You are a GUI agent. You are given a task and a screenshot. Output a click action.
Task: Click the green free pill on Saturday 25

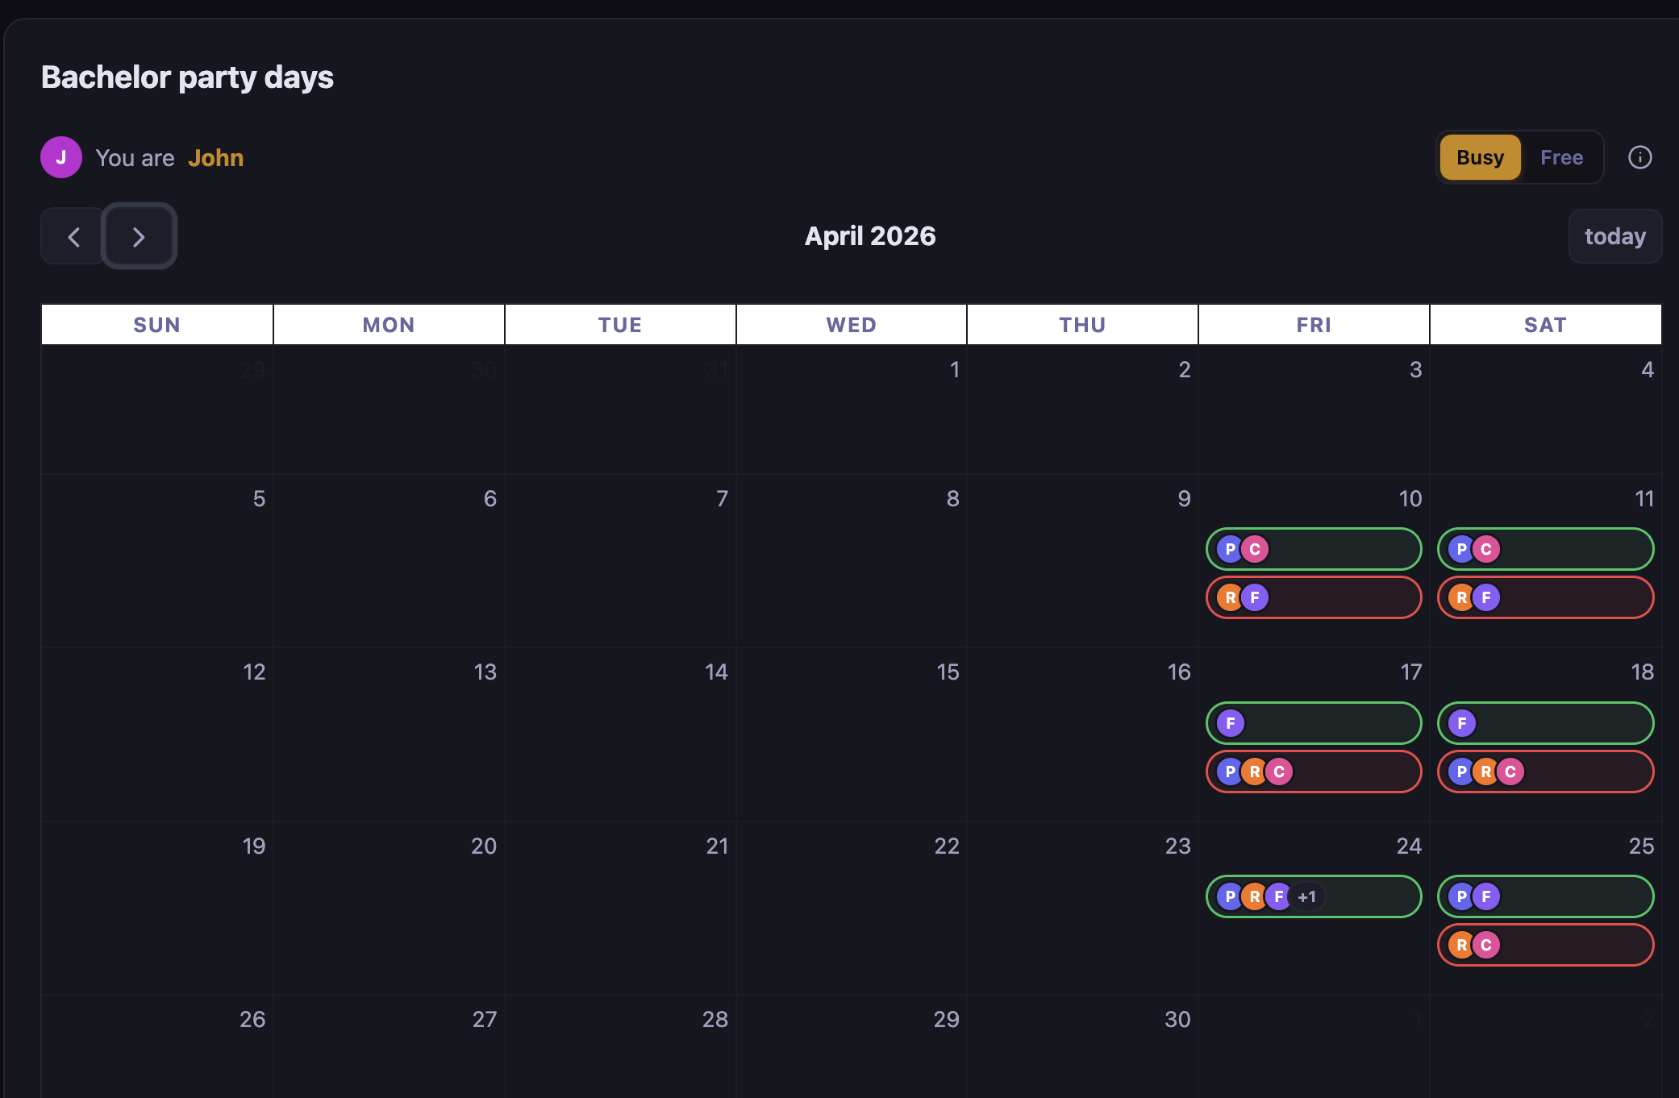tap(1545, 896)
